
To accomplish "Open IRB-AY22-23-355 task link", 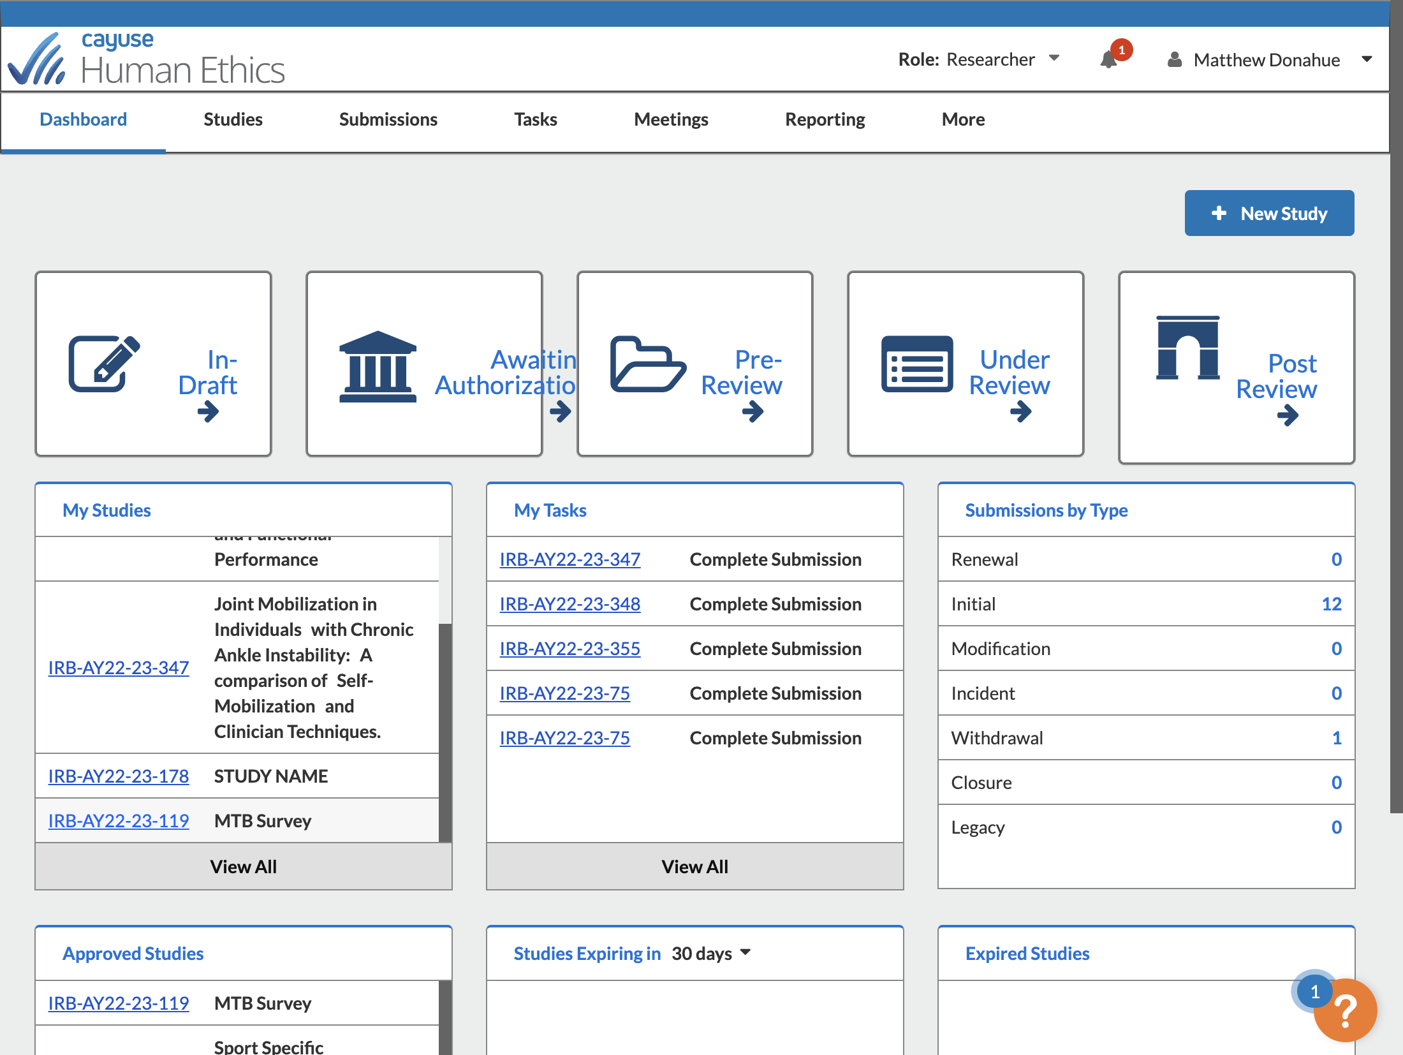I will pyautogui.click(x=569, y=649).
